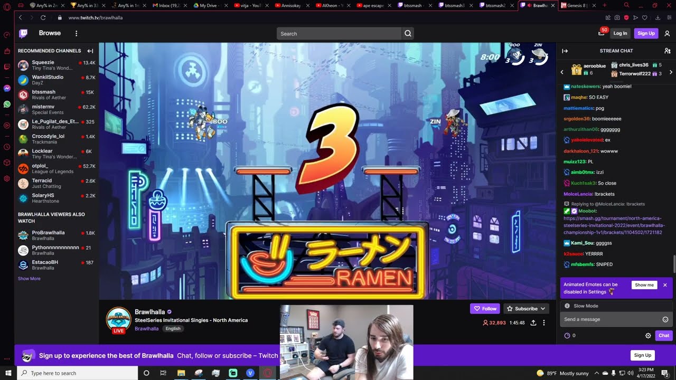
Task: Open the Subscribe dropdown button
Action: [x=526, y=309]
